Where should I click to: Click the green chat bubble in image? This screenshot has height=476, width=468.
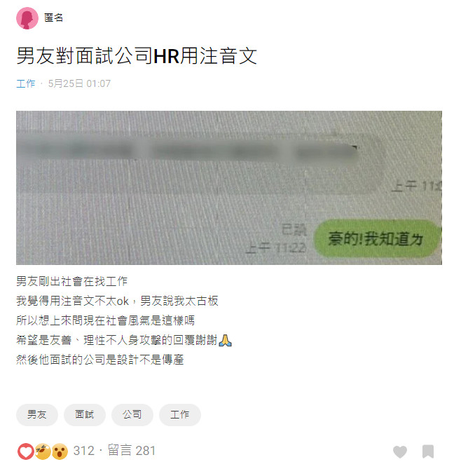pos(376,239)
